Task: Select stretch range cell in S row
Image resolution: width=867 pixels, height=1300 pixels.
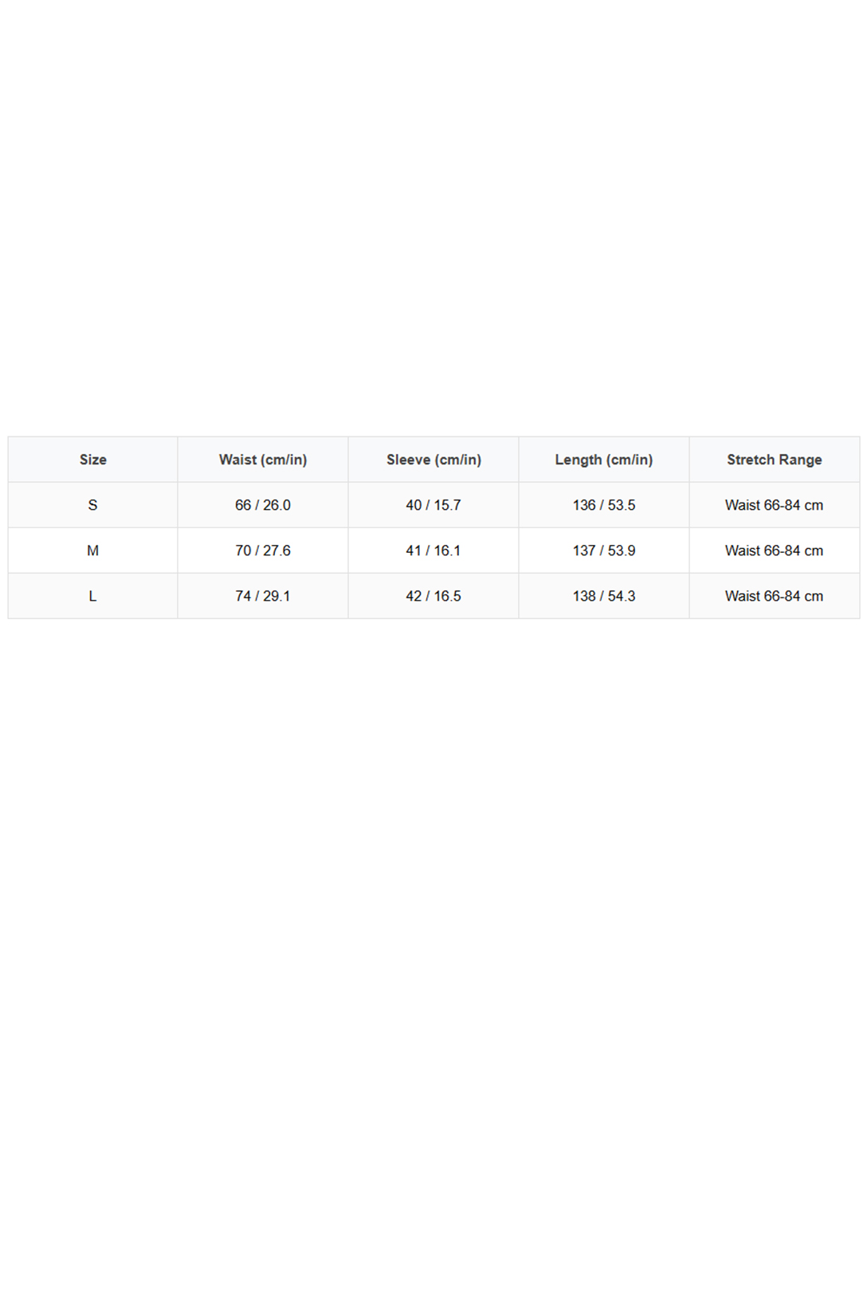Action: tap(775, 505)
